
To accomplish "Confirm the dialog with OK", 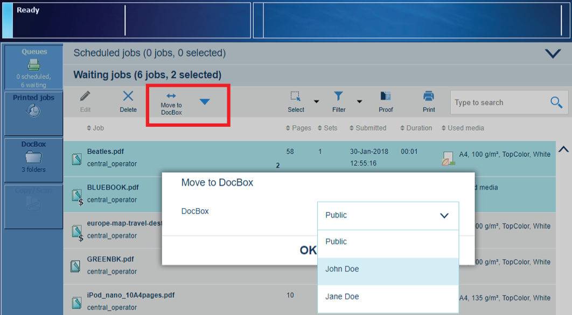I will point(308,250).
